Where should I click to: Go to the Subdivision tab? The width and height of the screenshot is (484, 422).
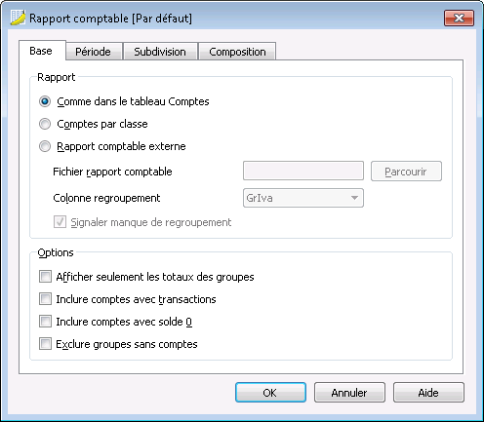[160, 52]
